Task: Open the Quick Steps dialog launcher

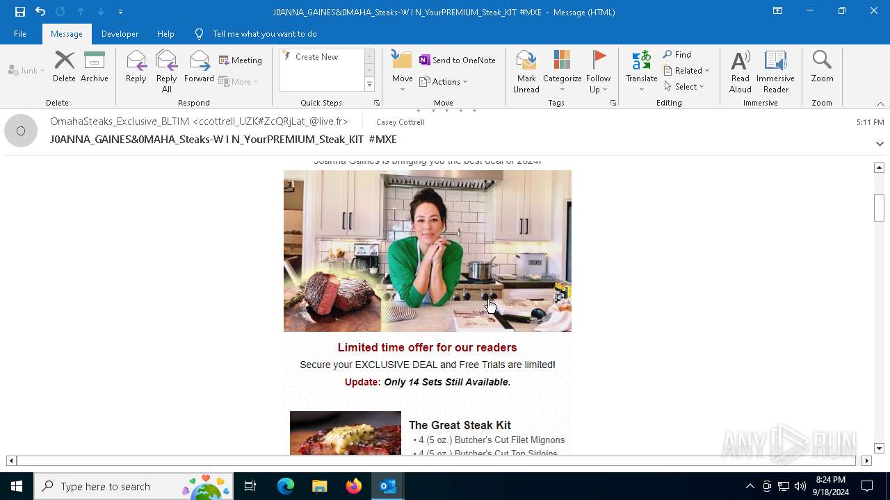Action: click(377, 103)
